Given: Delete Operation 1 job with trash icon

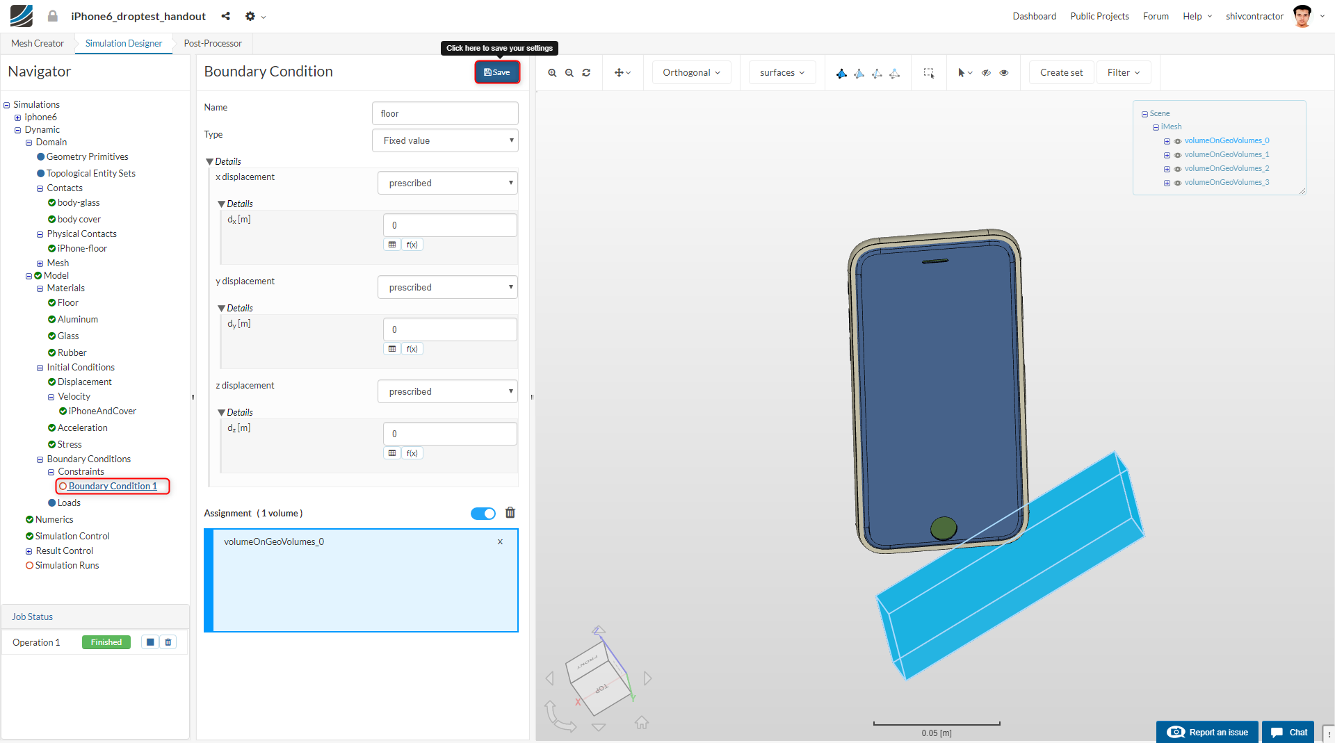Looking at the screenshot, I should click(168, 642).
